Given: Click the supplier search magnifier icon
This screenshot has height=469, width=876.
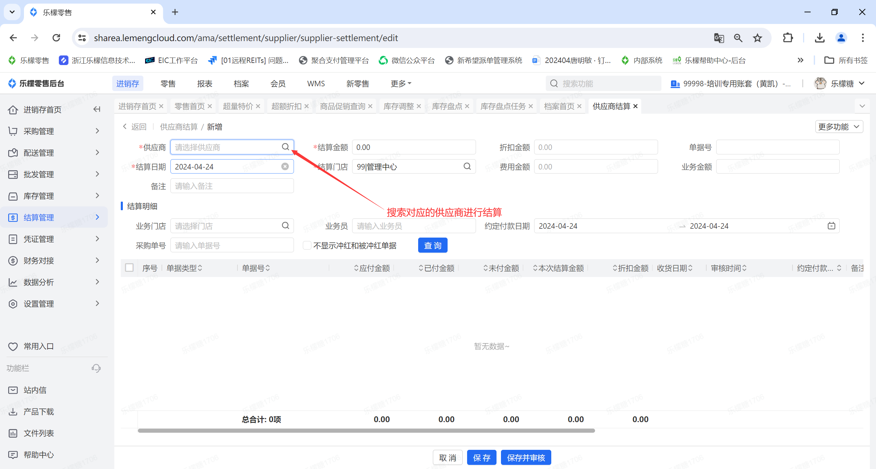Looking at the screenshot, I should 285,147.
